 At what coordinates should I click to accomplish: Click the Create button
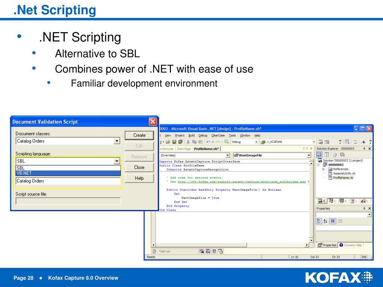click(139, 135)
